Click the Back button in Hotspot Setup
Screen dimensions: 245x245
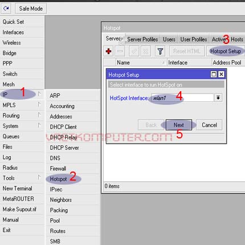pyautogui.click(x=151, y=125)
